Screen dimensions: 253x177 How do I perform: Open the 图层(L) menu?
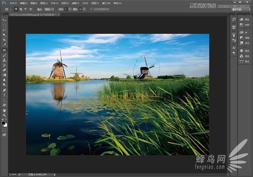pos(44,3)
